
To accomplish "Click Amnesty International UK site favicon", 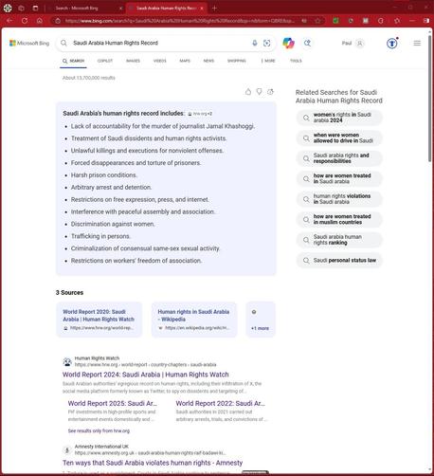I will (x=67, y=449).
